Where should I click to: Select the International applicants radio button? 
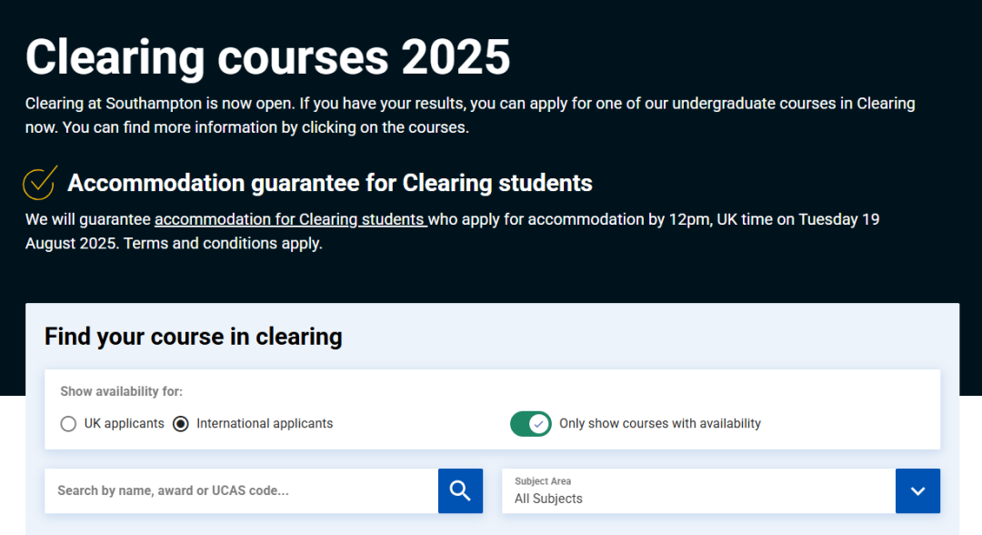click(180, 424)
